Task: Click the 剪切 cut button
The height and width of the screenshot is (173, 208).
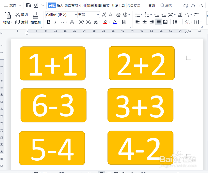Action: [22, 15]
